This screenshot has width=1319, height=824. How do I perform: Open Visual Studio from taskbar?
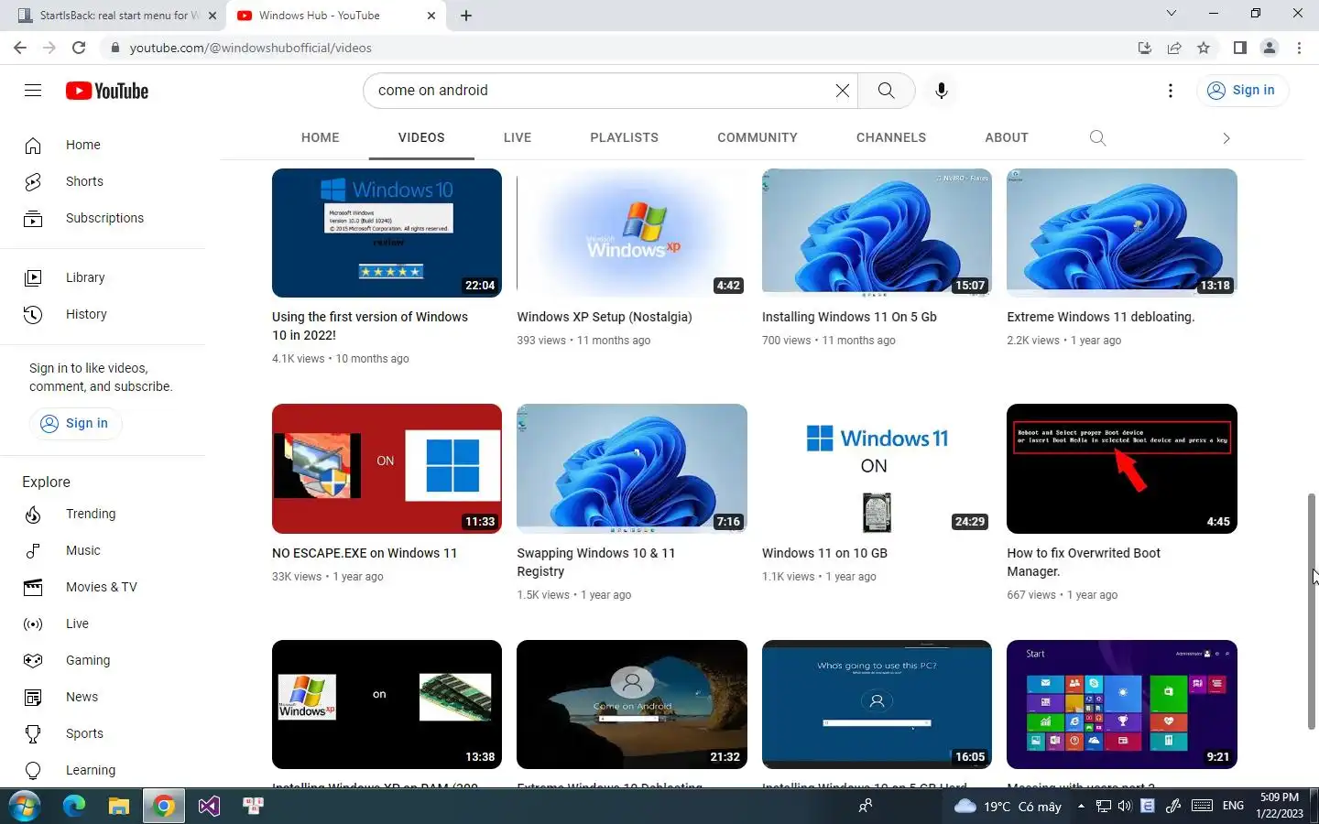(x=209, y=806)
